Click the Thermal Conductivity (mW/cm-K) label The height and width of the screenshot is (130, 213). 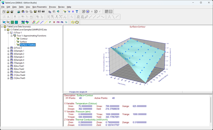(91, 120)
